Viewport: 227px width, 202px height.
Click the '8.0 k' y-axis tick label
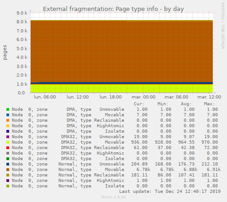tap(22, 22)
